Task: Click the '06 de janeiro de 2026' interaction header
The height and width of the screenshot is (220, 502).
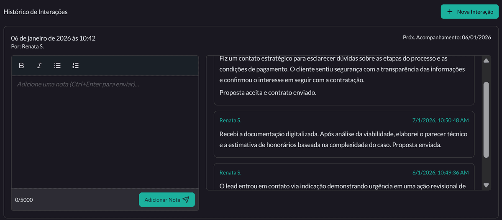Action: point(53,38)
